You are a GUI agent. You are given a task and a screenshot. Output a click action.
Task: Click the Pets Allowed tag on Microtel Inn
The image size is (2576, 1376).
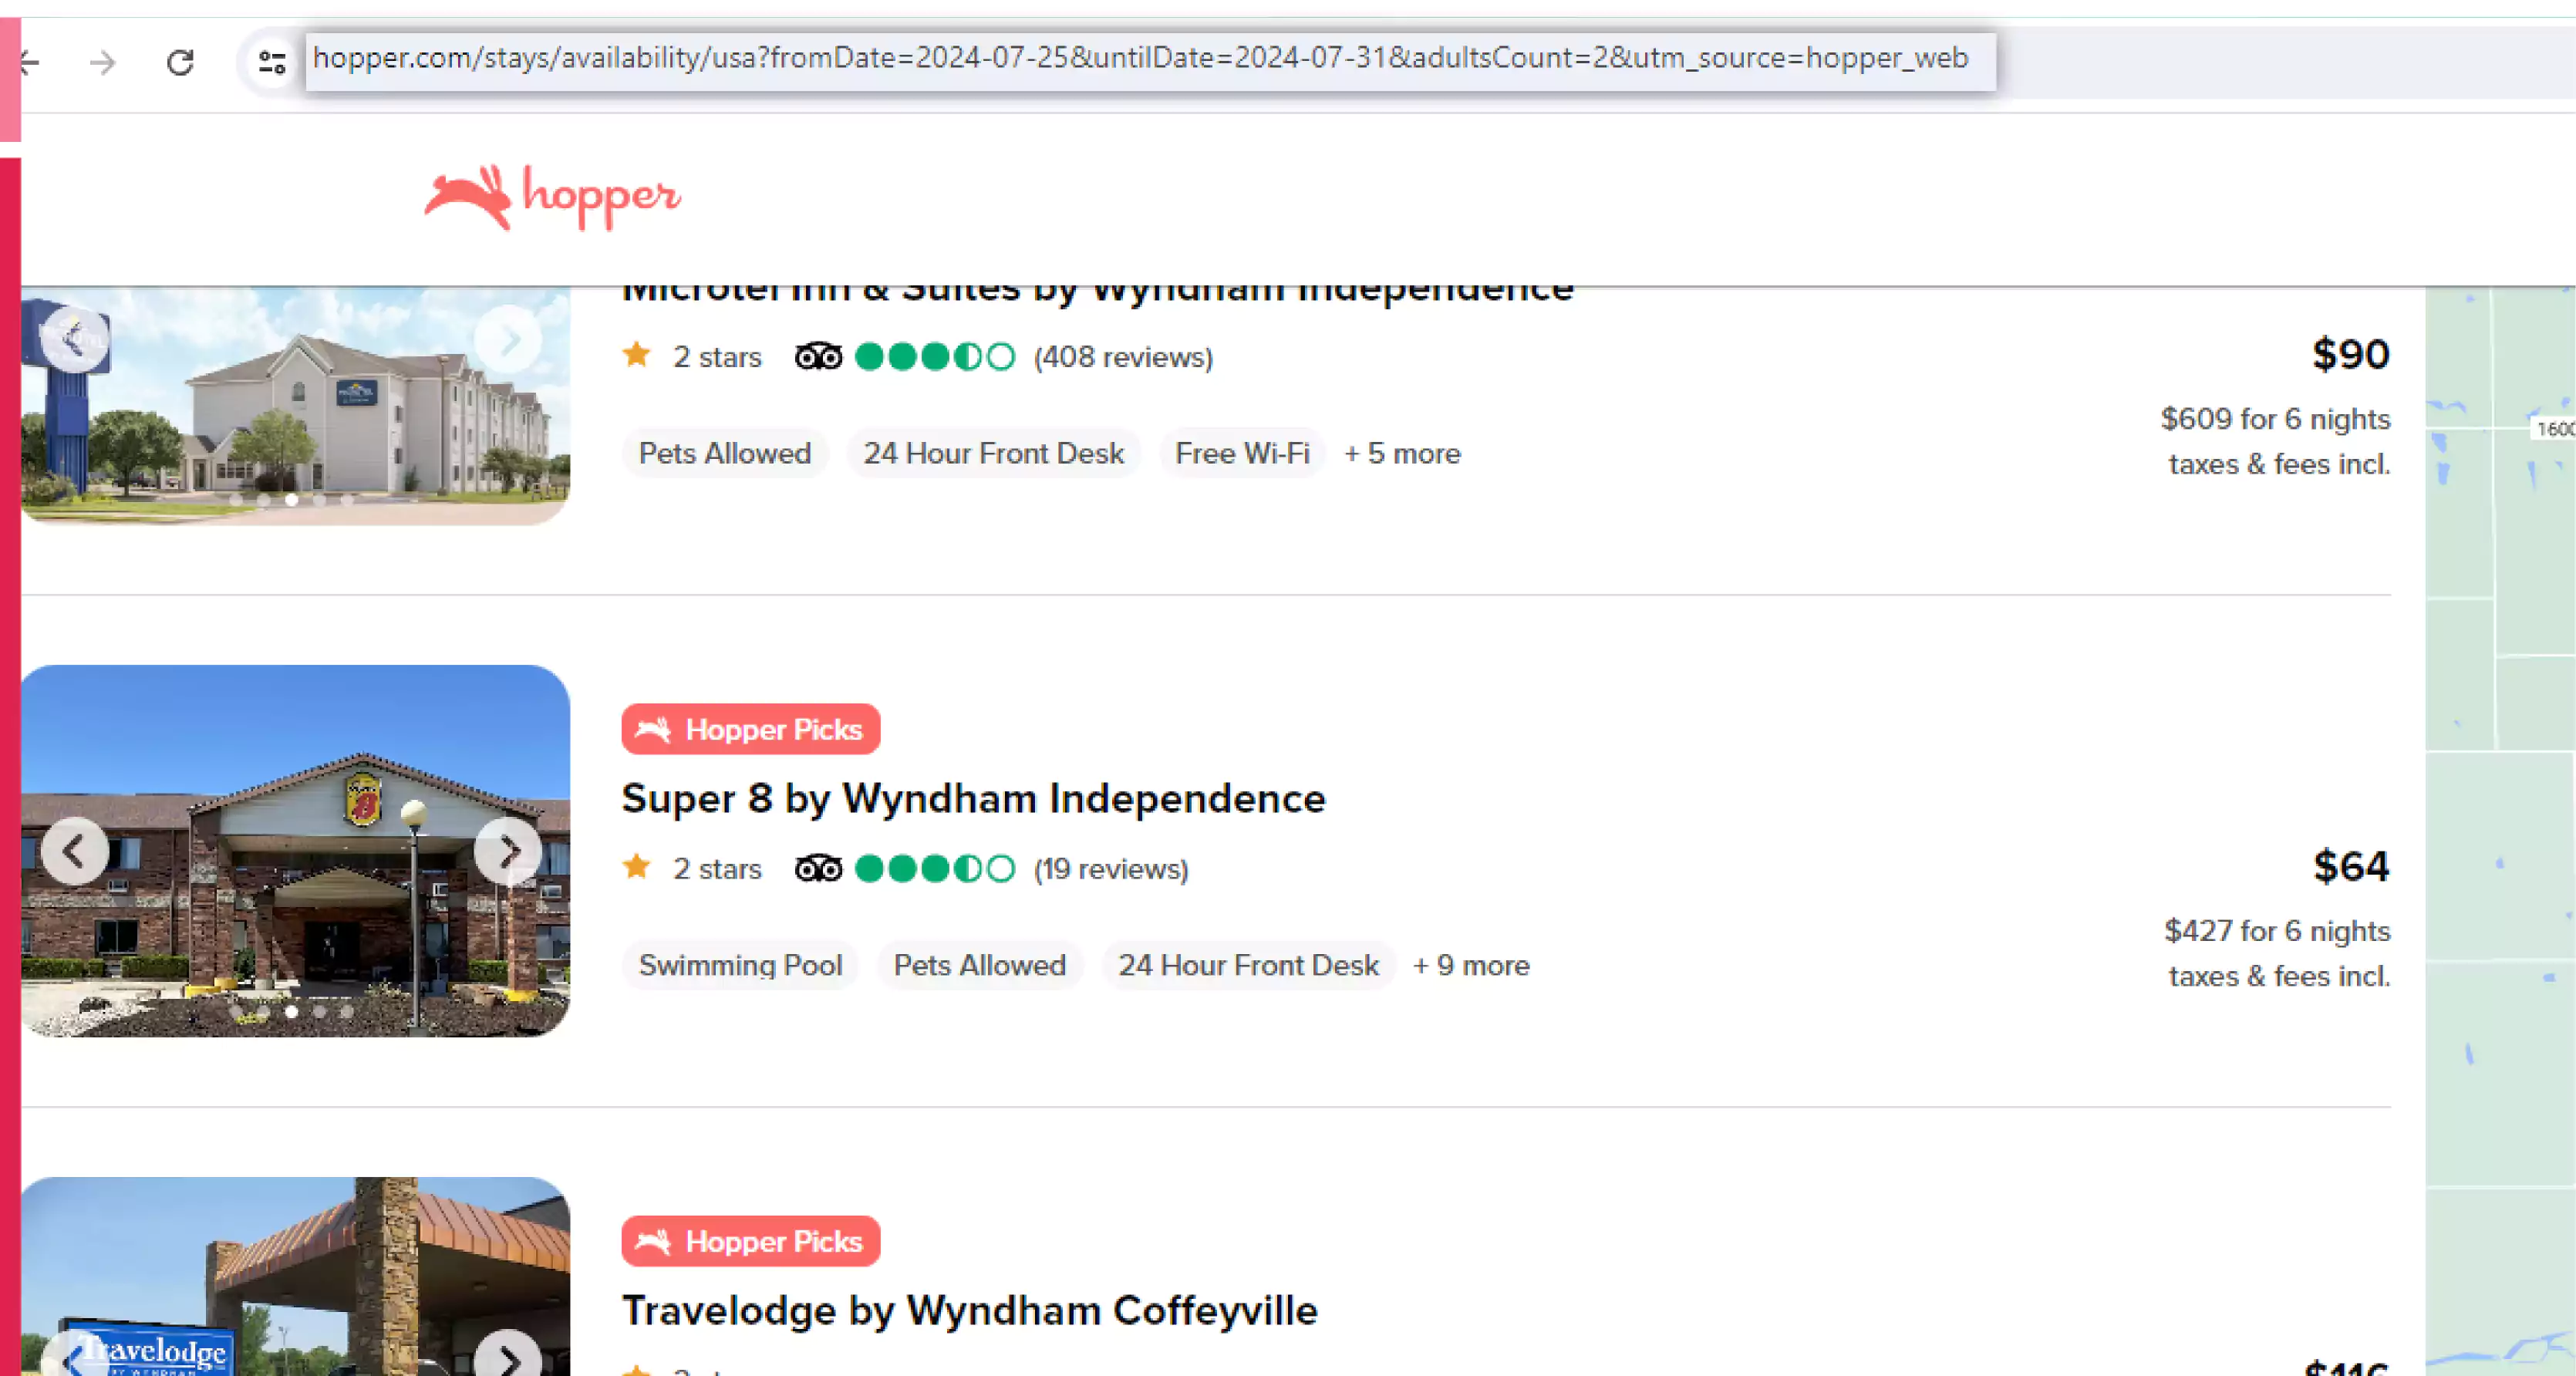(724, 453)
